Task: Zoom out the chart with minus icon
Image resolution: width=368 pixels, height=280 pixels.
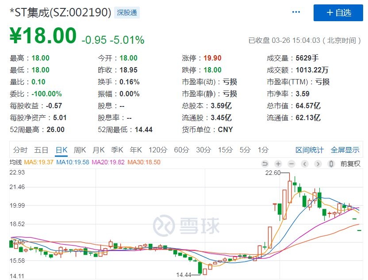Action: pos(291,164)
